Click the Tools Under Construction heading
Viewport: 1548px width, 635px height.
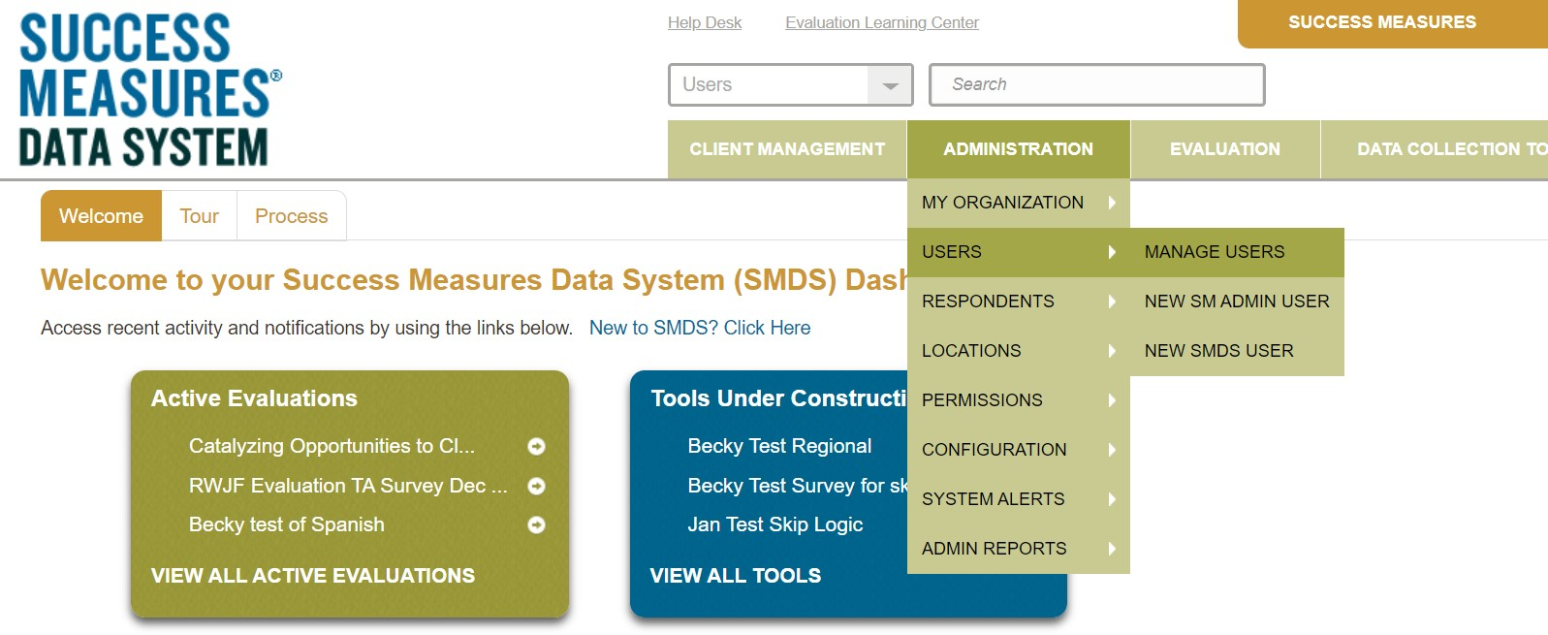tap(778, 398)
